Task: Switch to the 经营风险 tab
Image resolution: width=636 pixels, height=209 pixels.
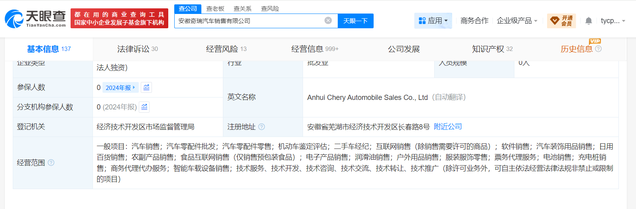Action: [226, 49]
